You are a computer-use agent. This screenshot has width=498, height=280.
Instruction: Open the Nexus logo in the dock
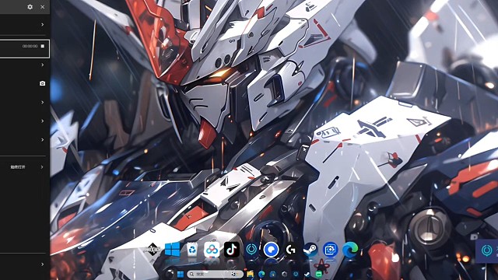pos(153,250)
